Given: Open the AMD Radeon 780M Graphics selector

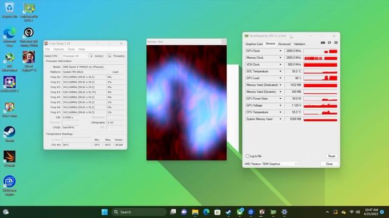Looking at the screenshot, I should [x=271, y=164].
